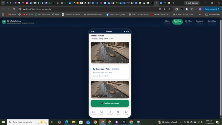
Task: Open Task View in the taskbar
Action: point(52,122)
